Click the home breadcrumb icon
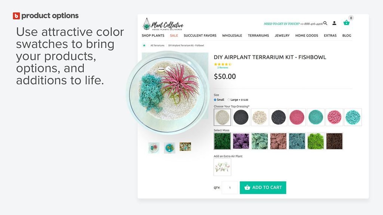This screenshot has width=383, height=215. tap(144, 46)
